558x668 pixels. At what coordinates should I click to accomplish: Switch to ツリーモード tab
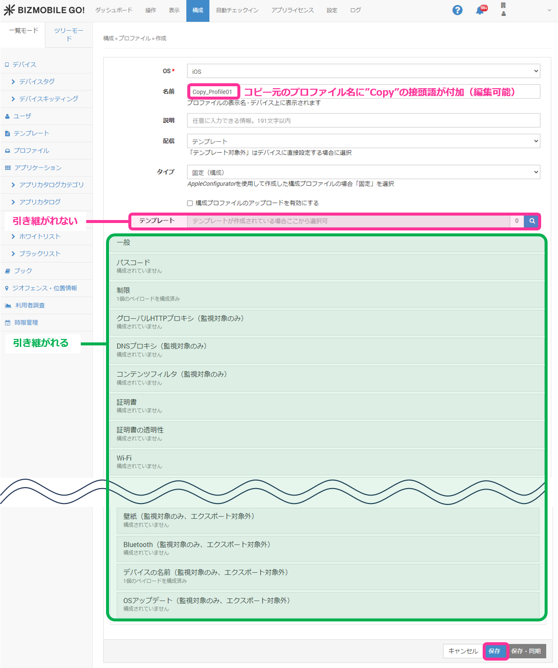[x=69, y=35]
